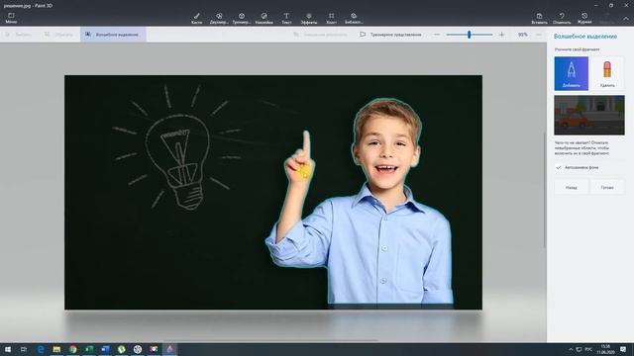The image size is (634, 356).
Task: Click the РУС language indicator
Action: (x=588, y=349)
